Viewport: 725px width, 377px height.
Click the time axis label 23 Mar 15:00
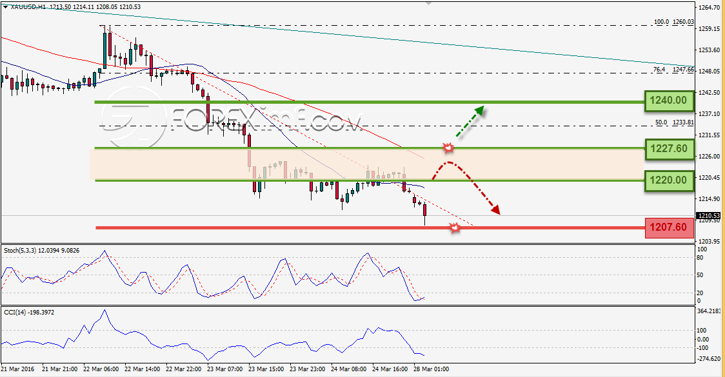(x=266, y=369)
